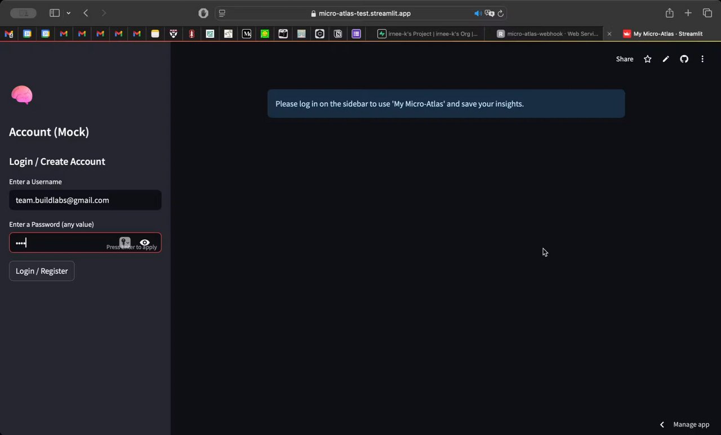
Task: Star the app as favorite
Action: pyautogui.click(x=648, y=59)
